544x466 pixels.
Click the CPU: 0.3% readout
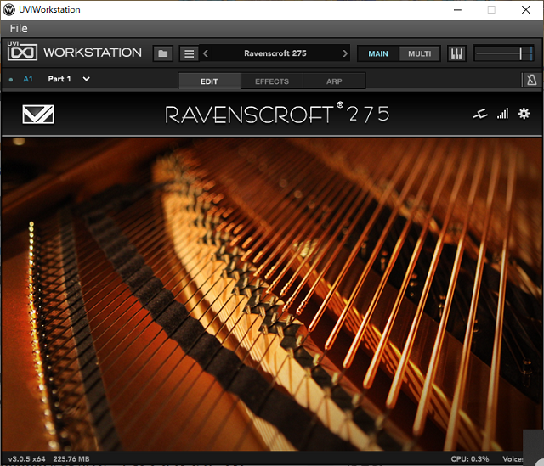(x=470, y=458)
